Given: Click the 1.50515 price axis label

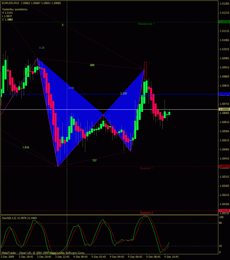Looking at the screenshot, I should pyautogui.click(x=225, y=141).
